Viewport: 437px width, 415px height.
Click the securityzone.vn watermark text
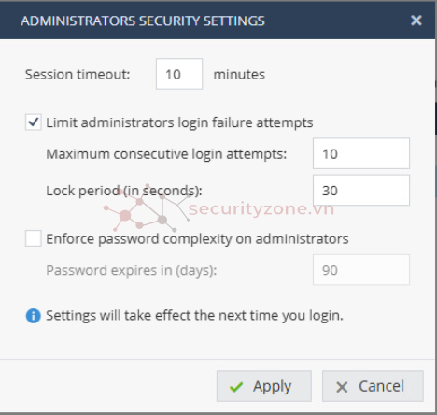point(261,208)
